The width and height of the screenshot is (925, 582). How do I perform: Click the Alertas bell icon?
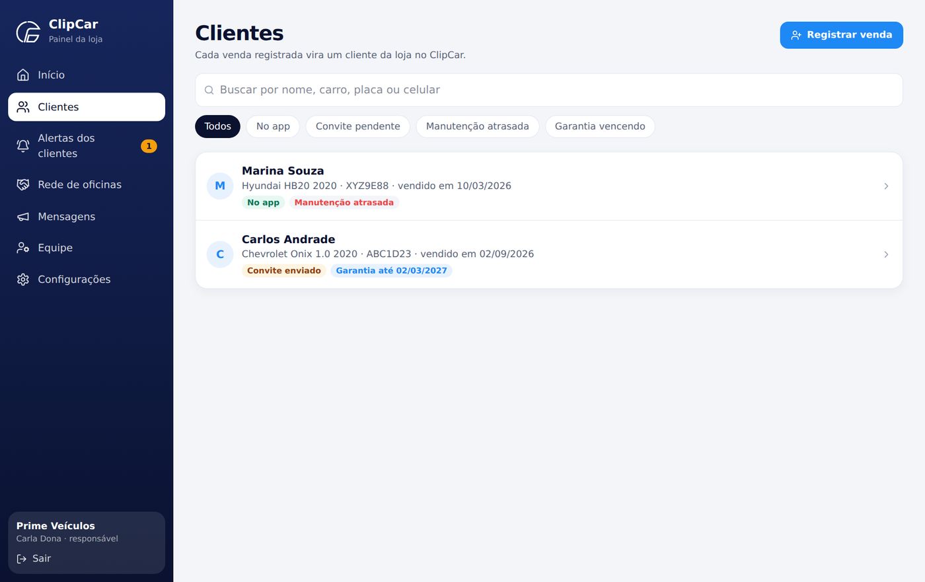tap(23, 146)
